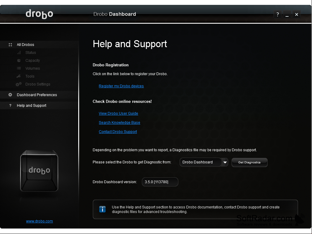Open the Drobo Settings section
This screenshot has width=312, height=234.
[x=39, y=84]
